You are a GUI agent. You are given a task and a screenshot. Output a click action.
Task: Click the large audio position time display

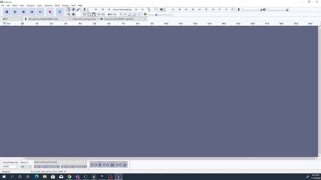click(x=109, y=164)
